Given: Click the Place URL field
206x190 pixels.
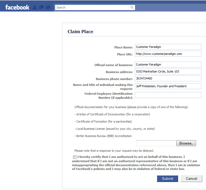Looking at the screenshot, I should click(168, 54).
